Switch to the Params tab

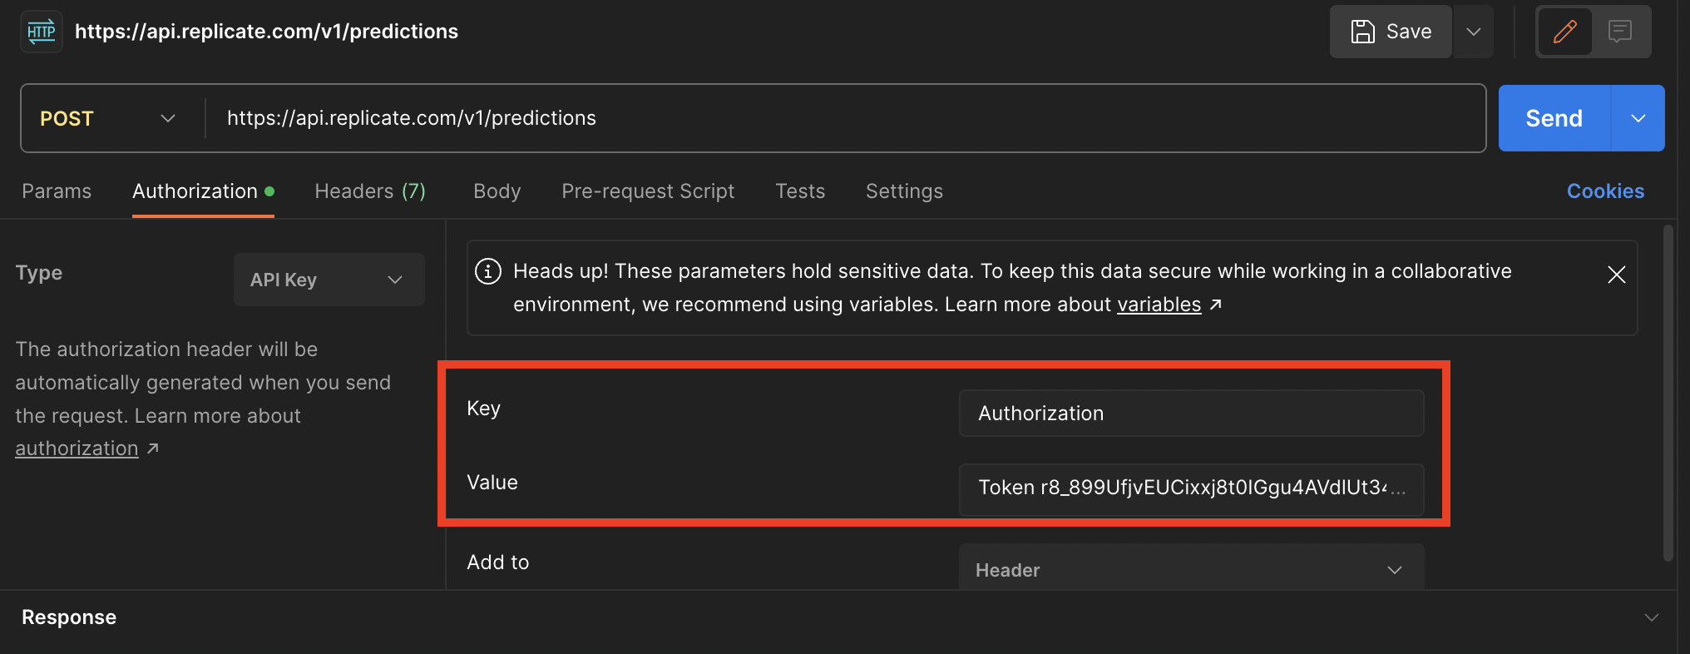tap(57, 191)
